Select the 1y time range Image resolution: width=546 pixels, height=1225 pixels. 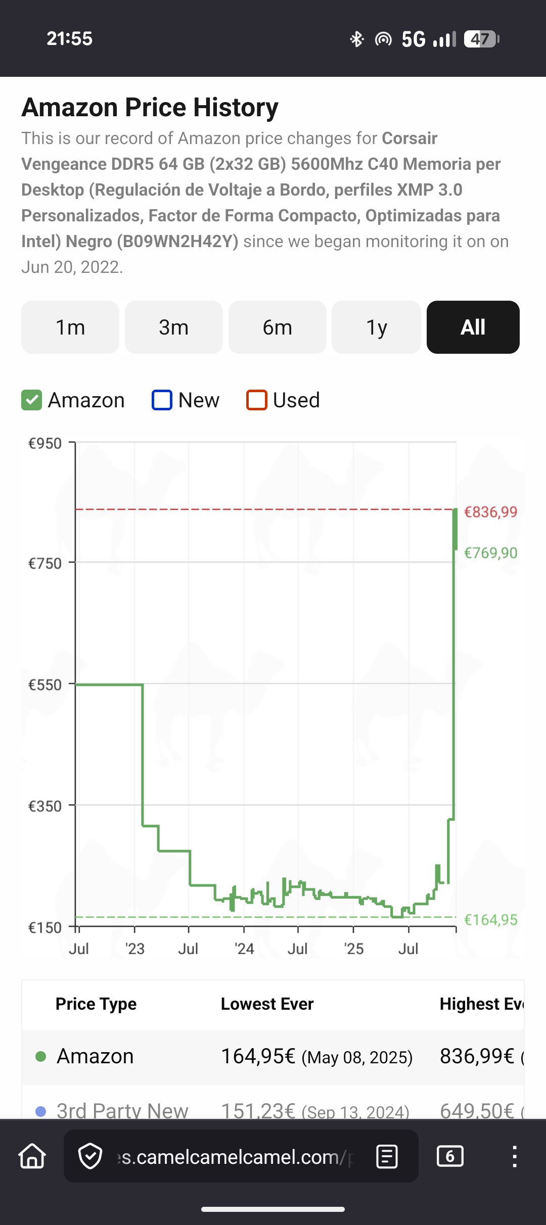[x=377, y=327]
